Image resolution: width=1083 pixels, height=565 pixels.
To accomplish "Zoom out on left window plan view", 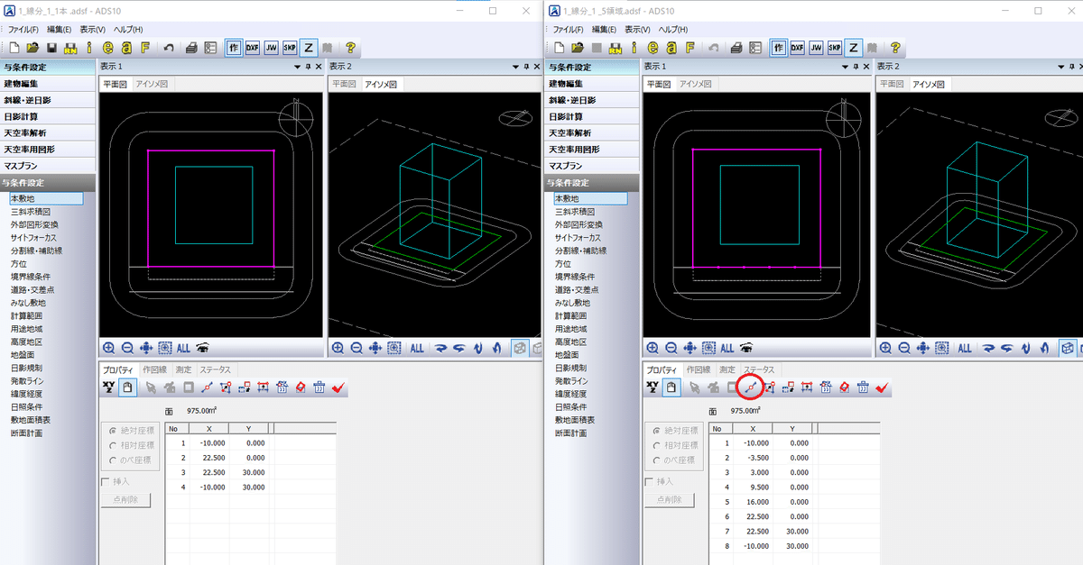I will point(127,348).
